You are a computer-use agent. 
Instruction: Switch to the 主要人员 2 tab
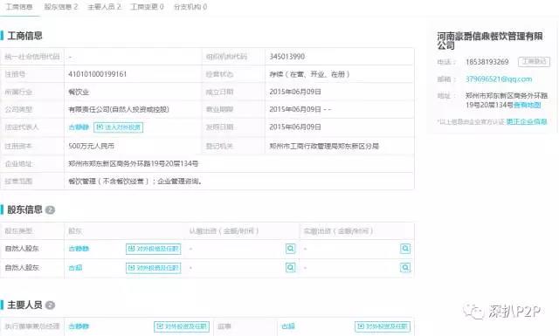click(104, 7)
